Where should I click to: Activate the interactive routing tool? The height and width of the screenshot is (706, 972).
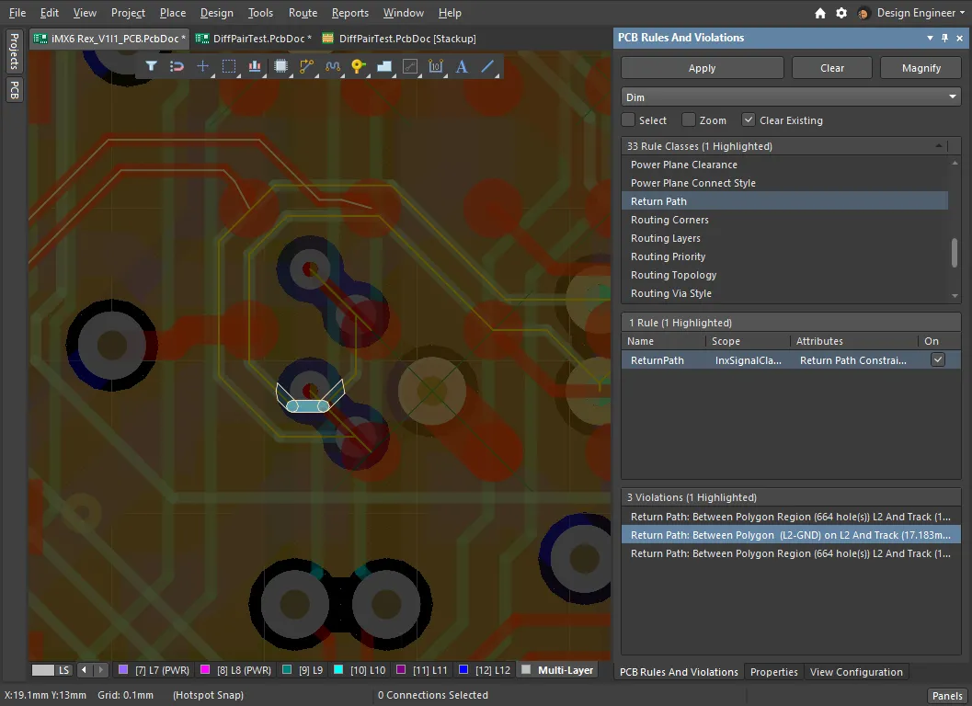coord(306,66)
